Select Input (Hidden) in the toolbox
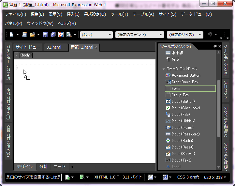235x186 pixels. 190,121
